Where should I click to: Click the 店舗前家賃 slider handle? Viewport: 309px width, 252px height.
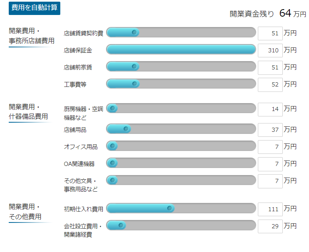pyautogui.click(x=134, y=67)
